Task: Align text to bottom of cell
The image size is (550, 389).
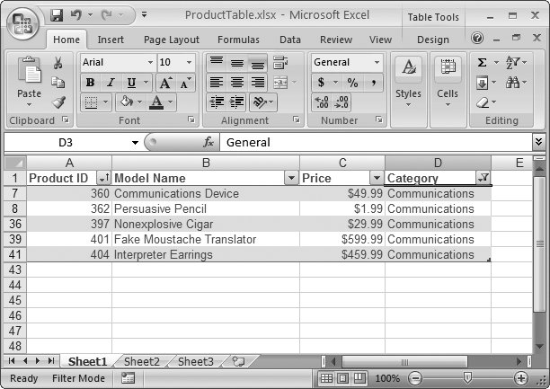Action: tap(258, 63)
